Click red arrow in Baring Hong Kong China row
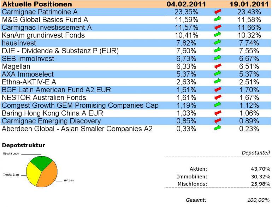The height and width of the screenshot is (207, 272). [x=218, y=113]
